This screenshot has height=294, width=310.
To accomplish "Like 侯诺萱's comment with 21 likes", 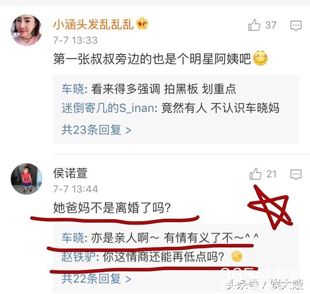I will click(255, 174).
